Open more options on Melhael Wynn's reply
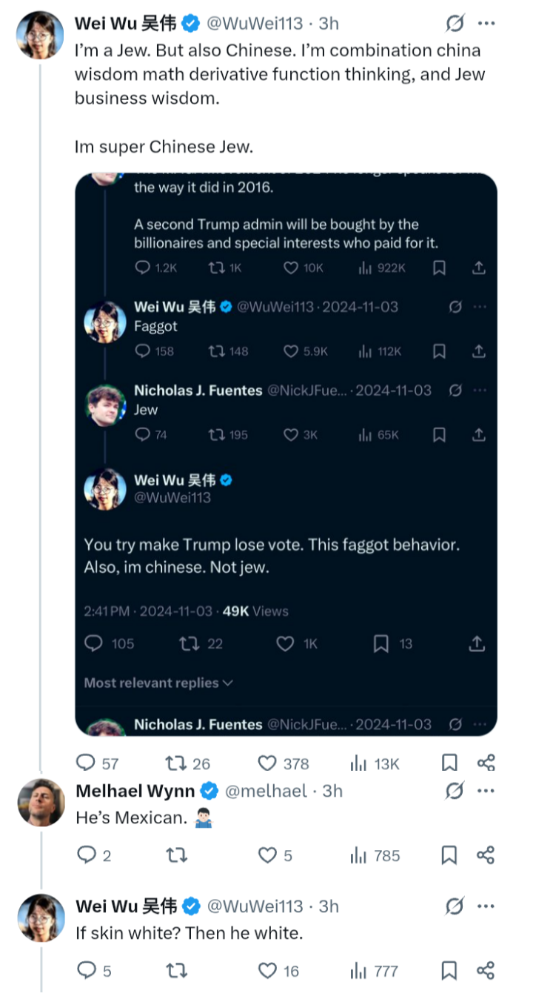 click(486, 792)
